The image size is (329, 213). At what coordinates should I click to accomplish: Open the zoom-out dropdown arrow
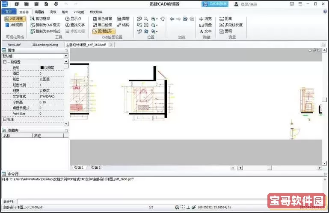[157, 25]
